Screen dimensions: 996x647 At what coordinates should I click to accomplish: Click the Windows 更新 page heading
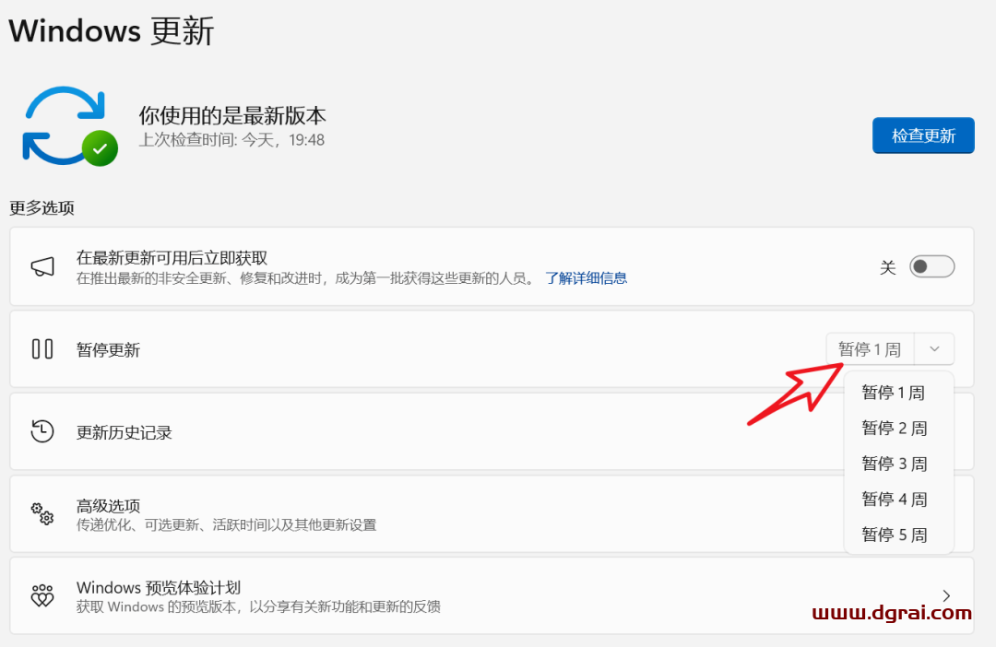pos(112,31)
